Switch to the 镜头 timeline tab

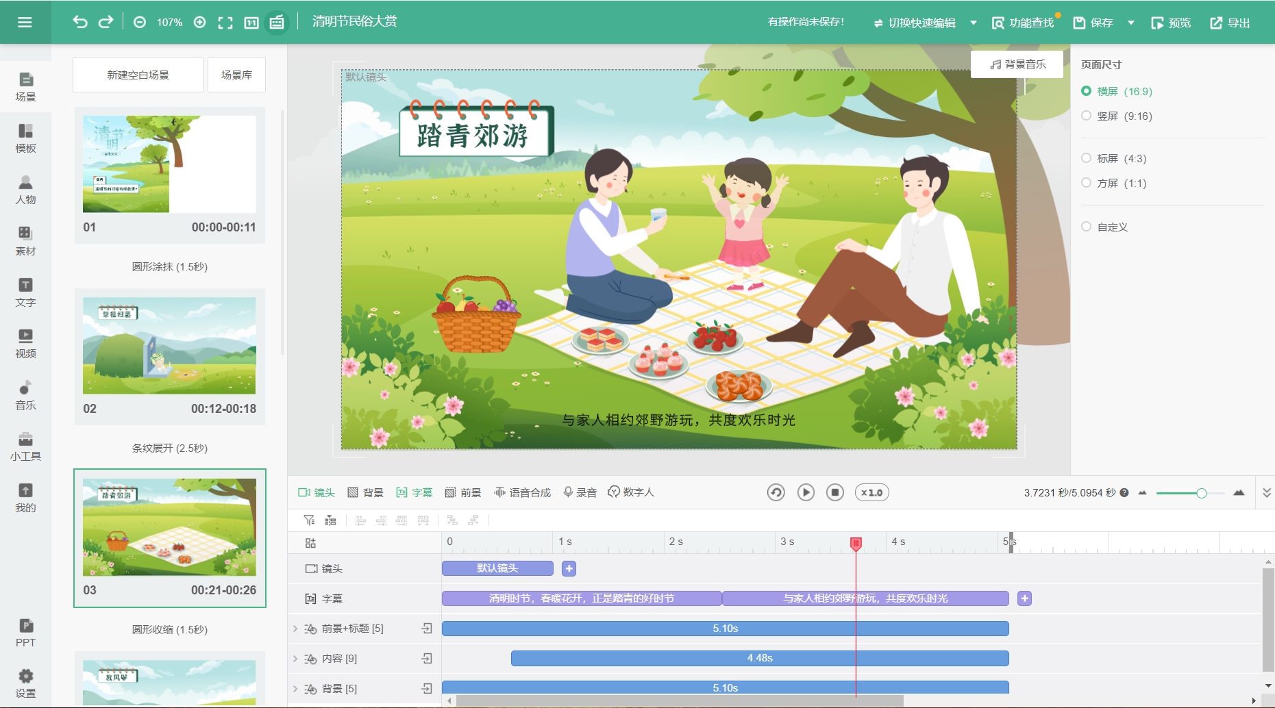coord(317,492)
